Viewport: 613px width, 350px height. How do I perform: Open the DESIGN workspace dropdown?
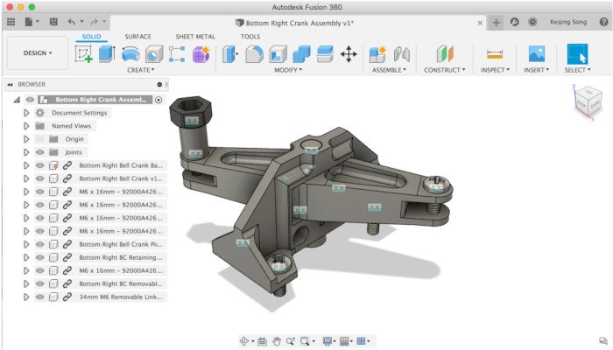click(37, 53)
